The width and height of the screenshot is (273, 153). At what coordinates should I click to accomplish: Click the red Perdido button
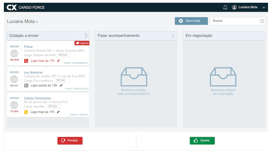point(70,140)
